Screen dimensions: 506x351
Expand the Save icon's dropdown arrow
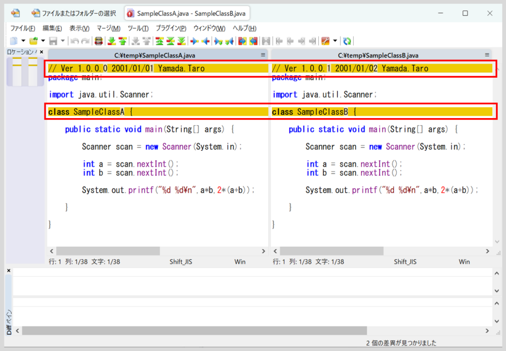coord(63,41)
